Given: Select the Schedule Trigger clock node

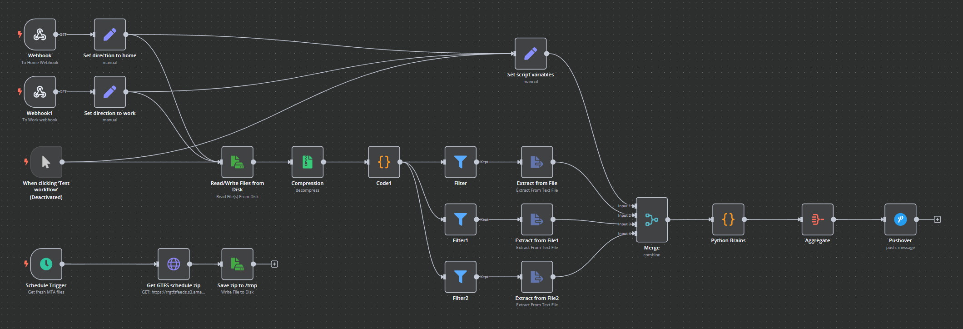Looking at the screenshot, I should 46,264.
